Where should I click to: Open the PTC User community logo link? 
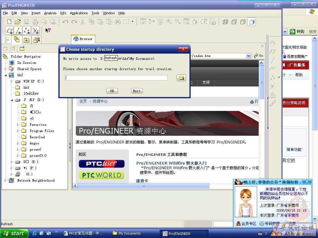(x=102, y=164)
